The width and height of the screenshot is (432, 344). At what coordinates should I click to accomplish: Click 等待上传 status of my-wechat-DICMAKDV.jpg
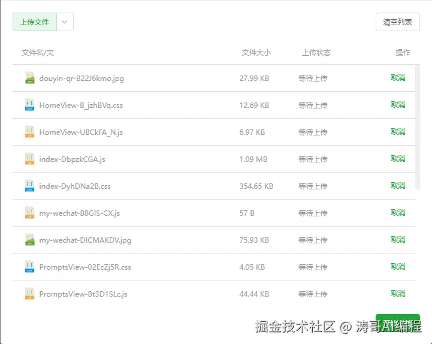[x=313, y=240]
